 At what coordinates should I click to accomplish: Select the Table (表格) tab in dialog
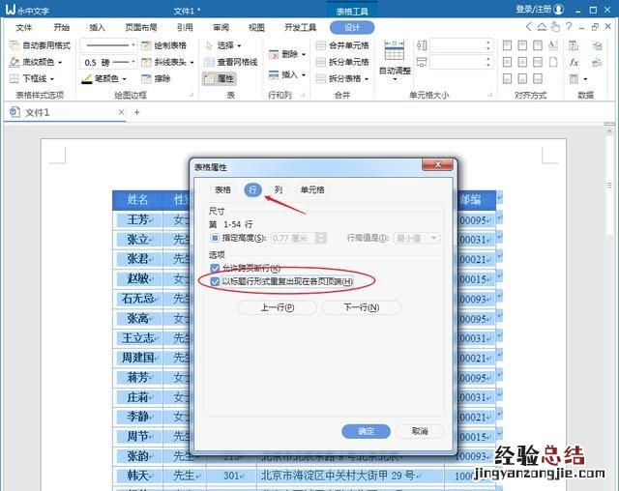[222, 189]
